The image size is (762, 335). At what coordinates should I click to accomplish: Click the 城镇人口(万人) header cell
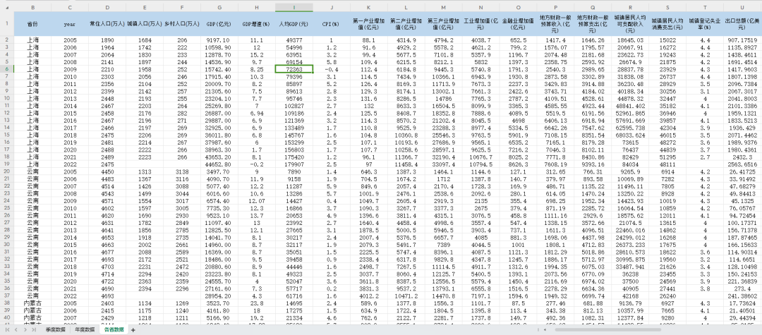(x=145, y=24)
